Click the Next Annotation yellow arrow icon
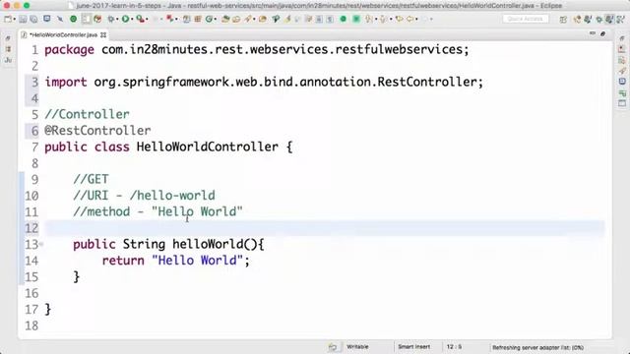The height and width of the screenshot is (354, 630). (x=368, y=19)
